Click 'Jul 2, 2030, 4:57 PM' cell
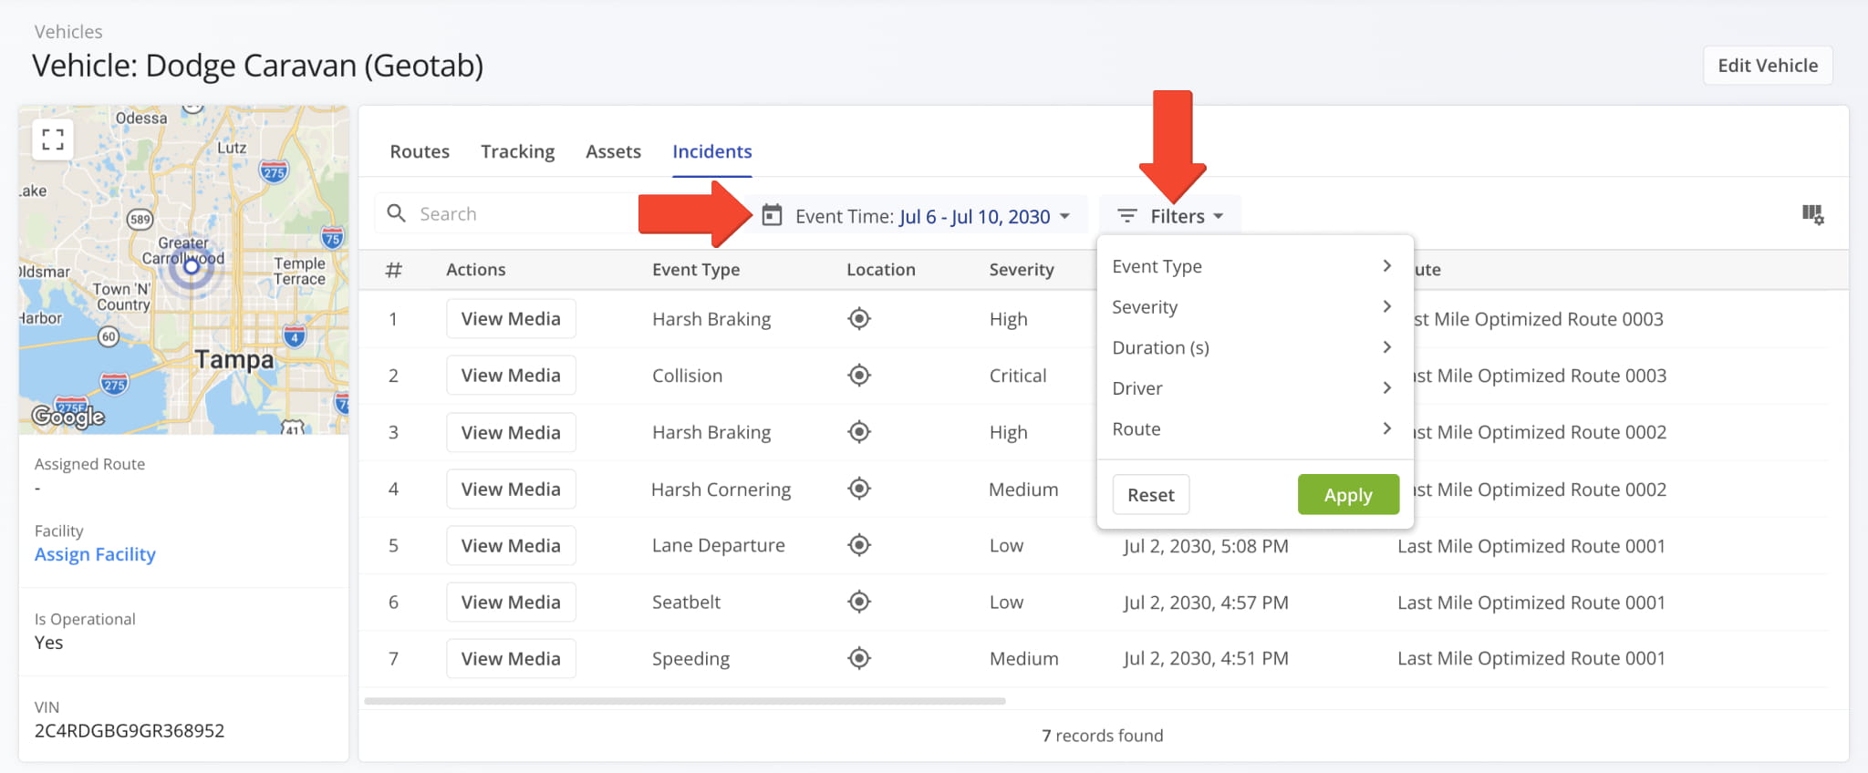The height and width of the screenshot is (773, 1868). [x=1206, y=603]
